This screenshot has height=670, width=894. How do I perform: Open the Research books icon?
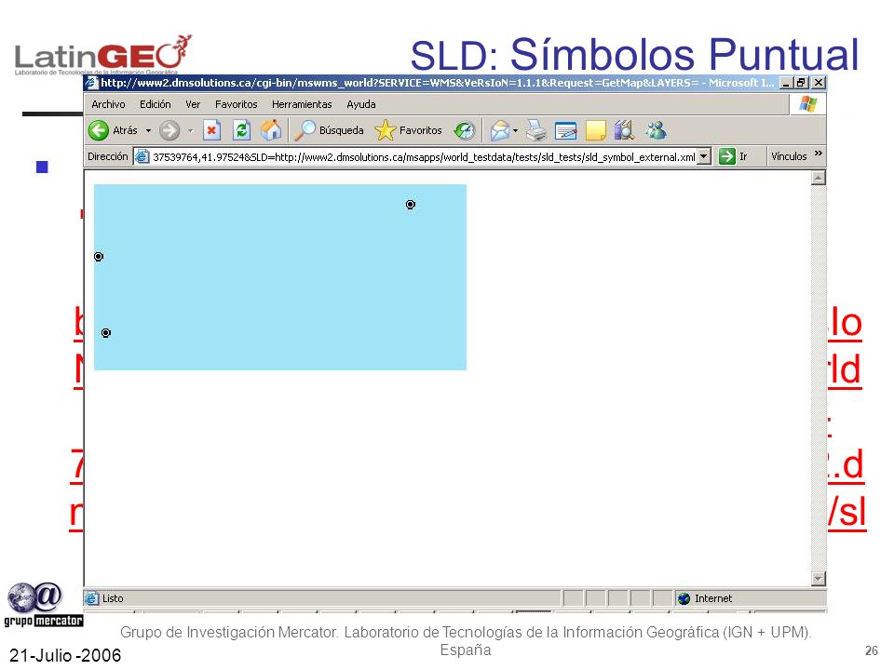[x=624, y=130]
